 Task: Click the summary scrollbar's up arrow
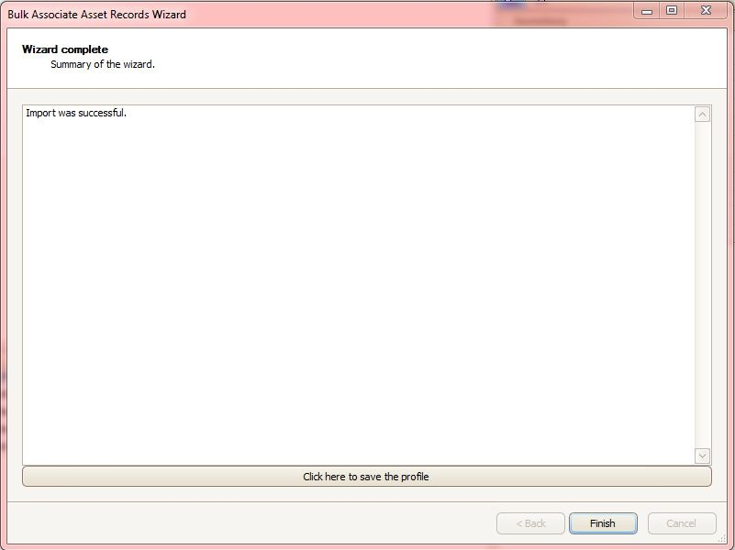702,115
